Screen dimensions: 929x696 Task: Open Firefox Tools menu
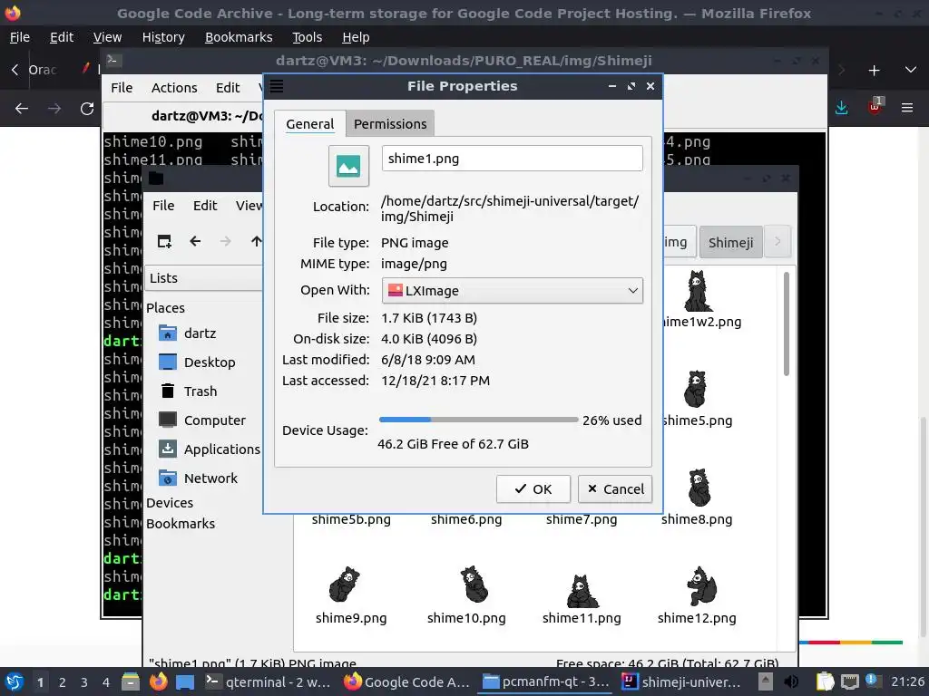[x=307, y=37]
